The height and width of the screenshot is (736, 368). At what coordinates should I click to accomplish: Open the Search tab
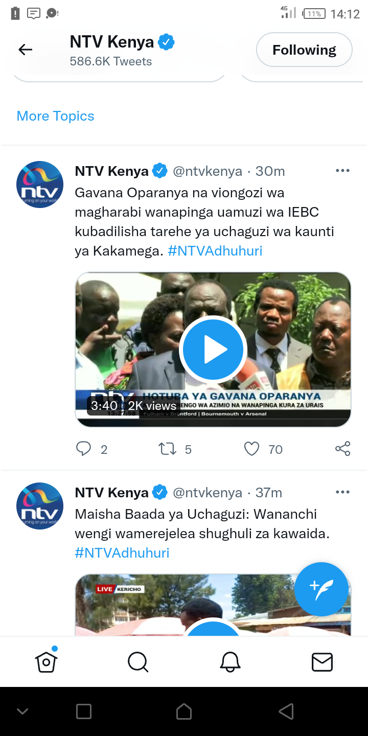(x=138, y=662)
